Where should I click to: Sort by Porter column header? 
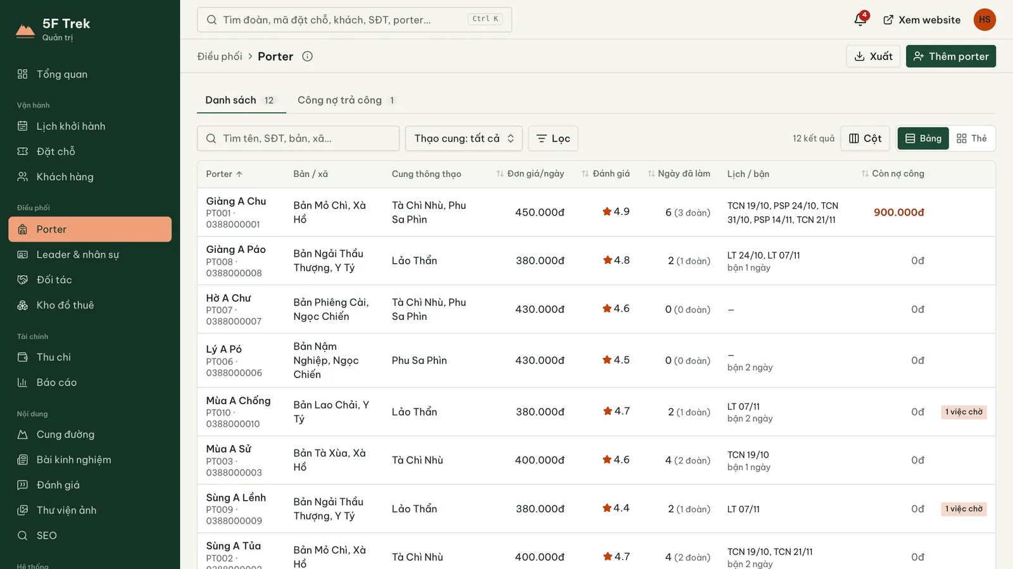(x=224, y=174)
